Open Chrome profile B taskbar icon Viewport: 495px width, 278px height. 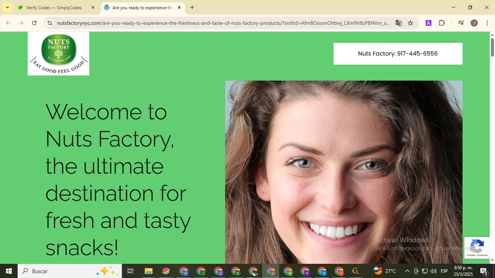(236, 271)
